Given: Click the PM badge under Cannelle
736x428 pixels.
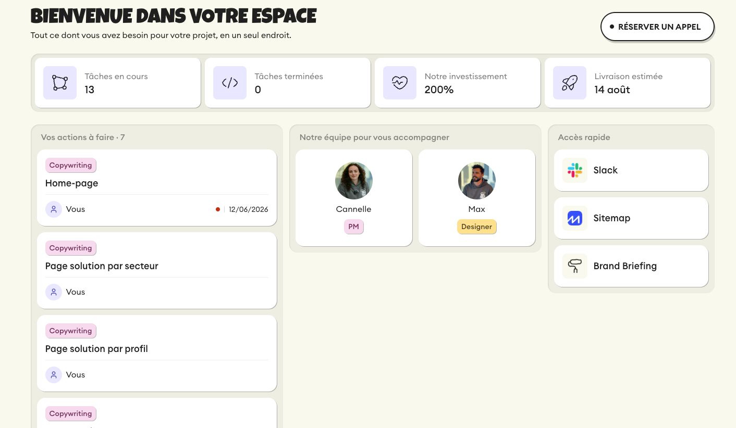Looking at the screenshot, I should [354, 226].
